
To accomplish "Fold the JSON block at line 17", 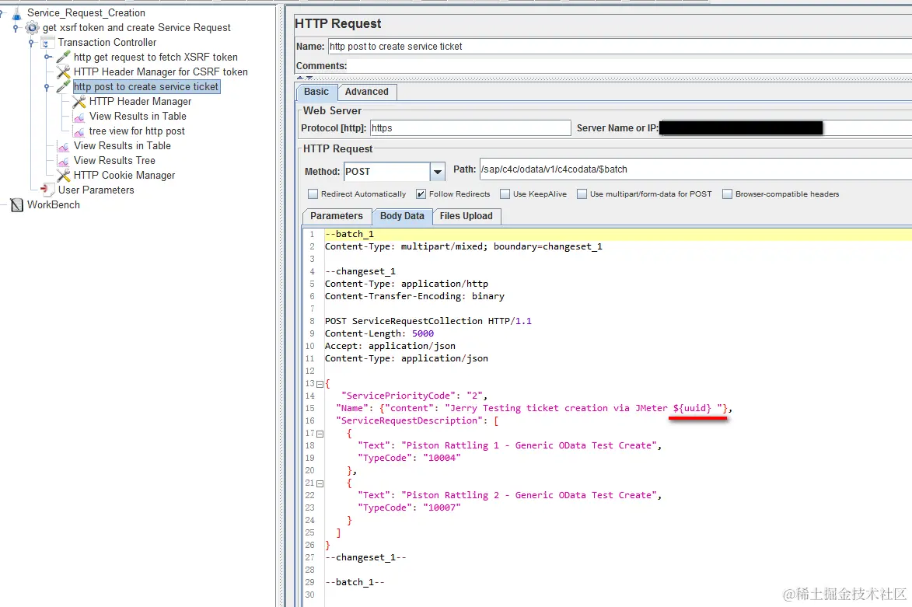I will coord(320,434).
